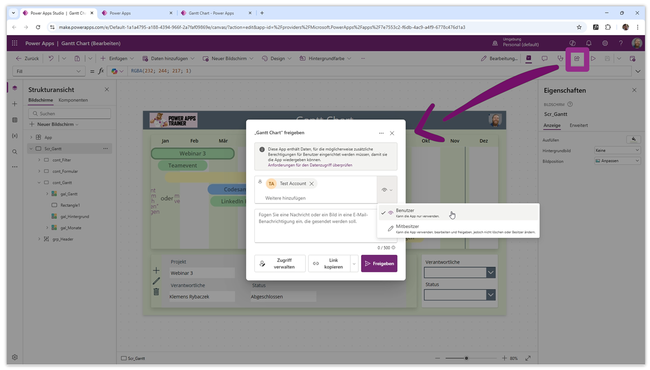This screenshot has height=370, width=650.
Task: Remove Test Account from the share recipients
Action: coord(312,184)
